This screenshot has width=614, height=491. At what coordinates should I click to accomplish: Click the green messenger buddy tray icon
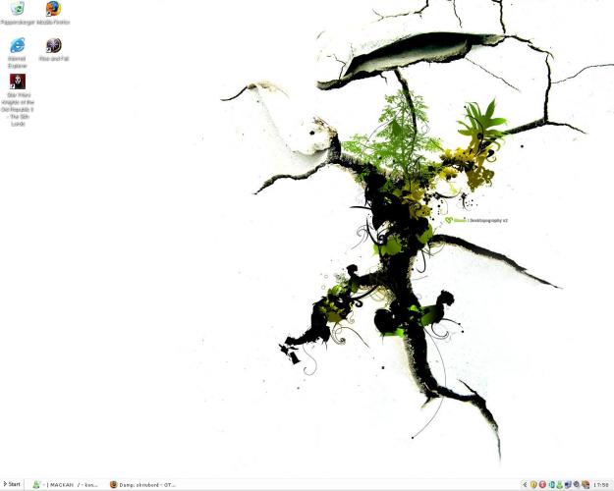click(x=559, y=484)
